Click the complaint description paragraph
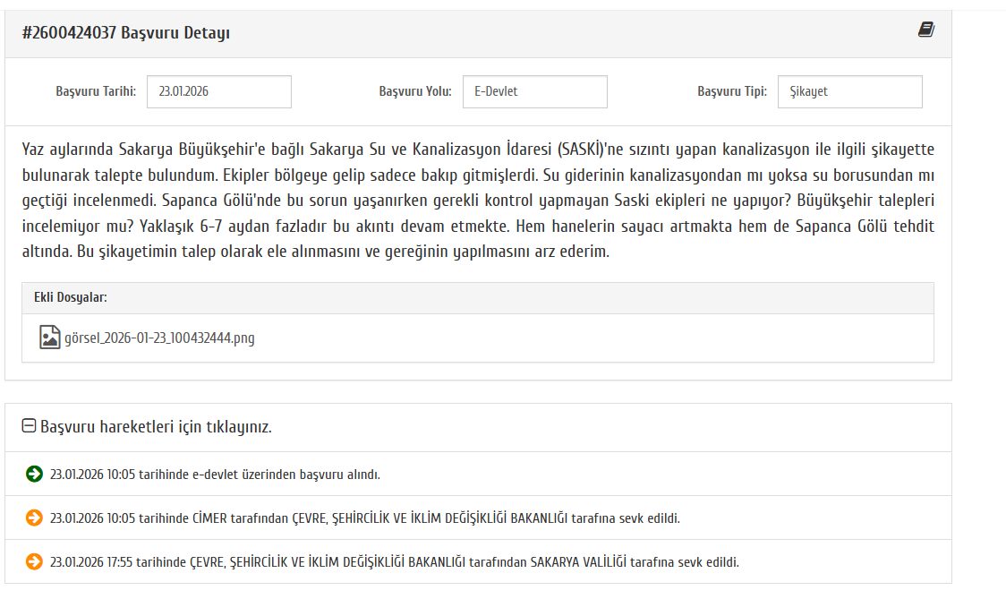This screenshot has width=1006, height=616. 478,201
